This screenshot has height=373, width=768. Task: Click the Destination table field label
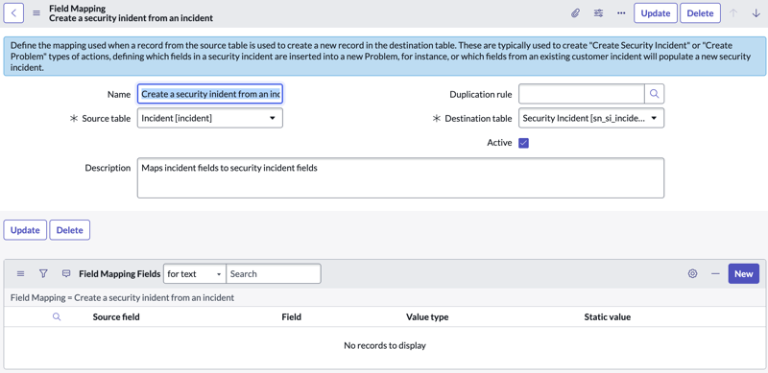(x=478, y=119)
